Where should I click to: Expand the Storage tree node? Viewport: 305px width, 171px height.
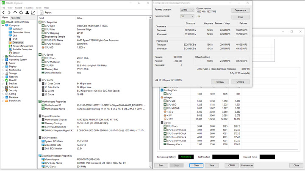click(x=3, y=73)
